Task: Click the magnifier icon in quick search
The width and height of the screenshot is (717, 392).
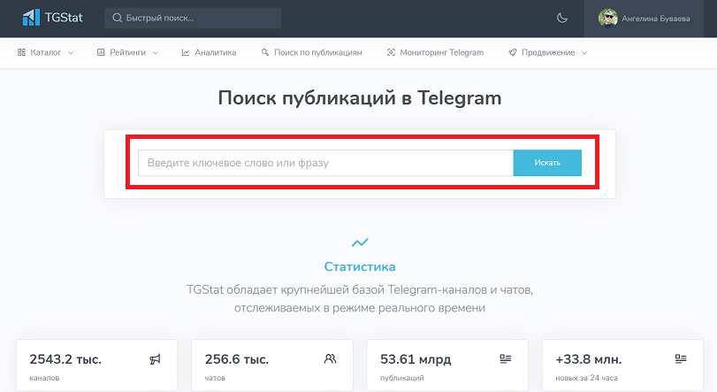Action: (x=117, y=18)
